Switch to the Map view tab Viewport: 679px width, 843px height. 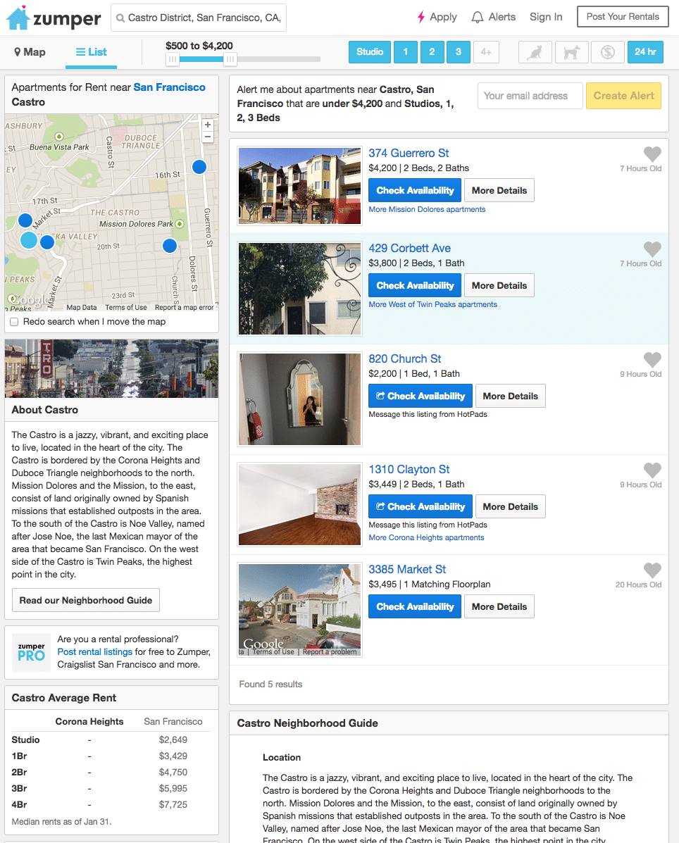pyautogui.click(x=30, y=52)
